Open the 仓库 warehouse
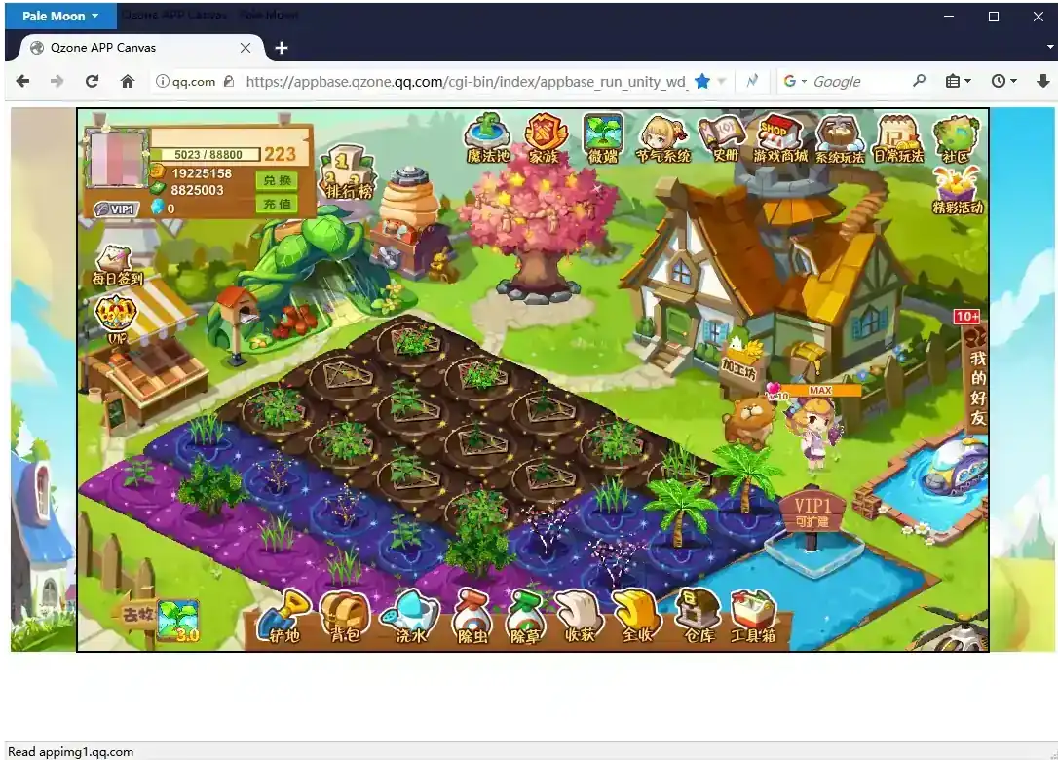The height and width of the screenshot is (760, 1058). (699, 616)
